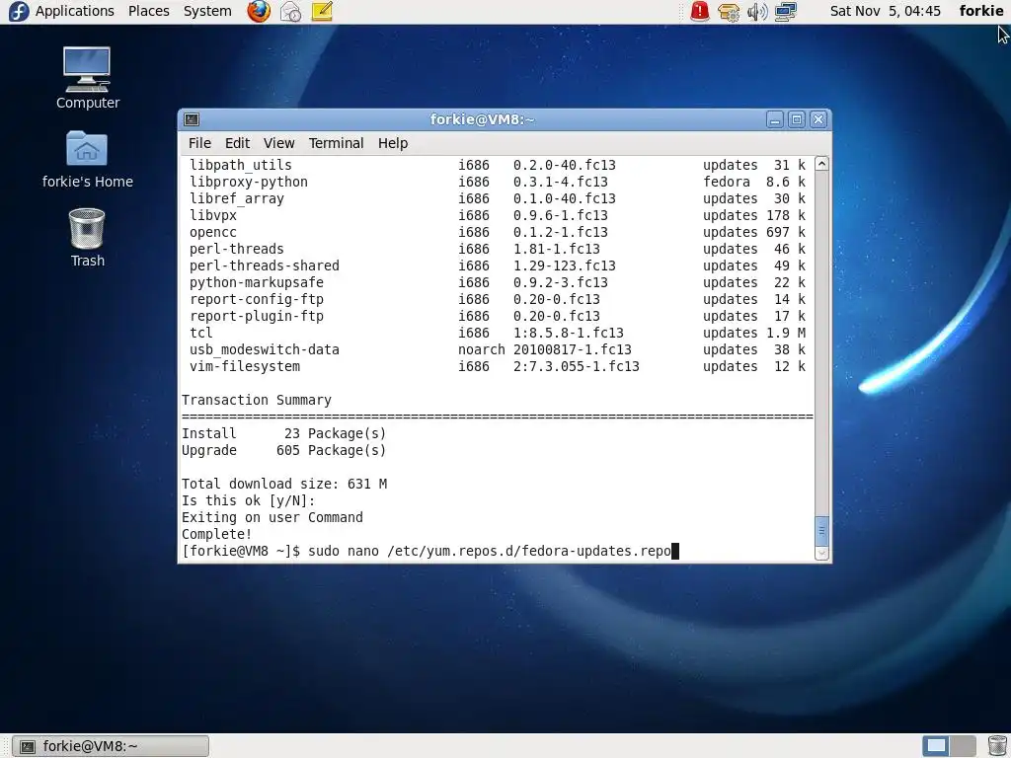
Task: Click the Upgrade 605 Package(s) line
Action: 283,450
